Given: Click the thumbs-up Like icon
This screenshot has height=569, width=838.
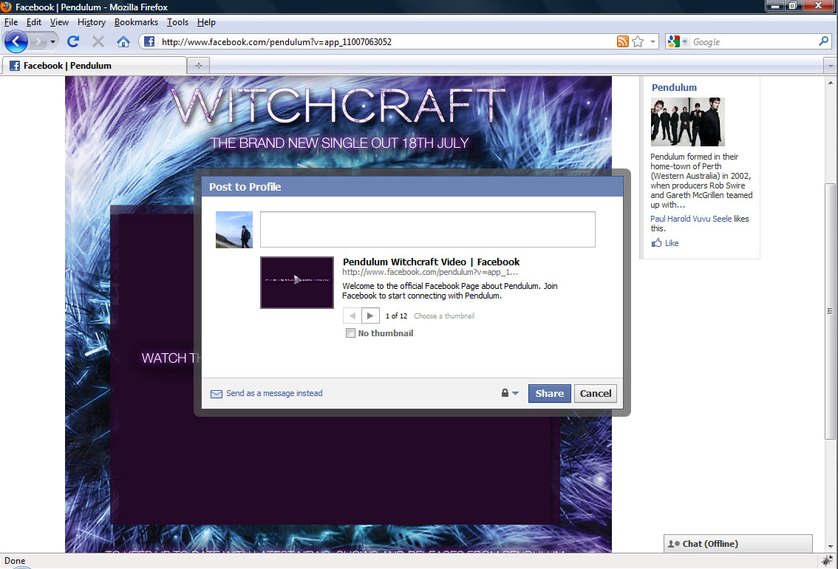Looking at the screenshot, I should coord(656,242).
